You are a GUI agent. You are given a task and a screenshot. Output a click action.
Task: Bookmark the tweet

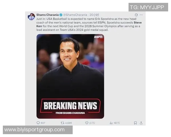(135, 123)
